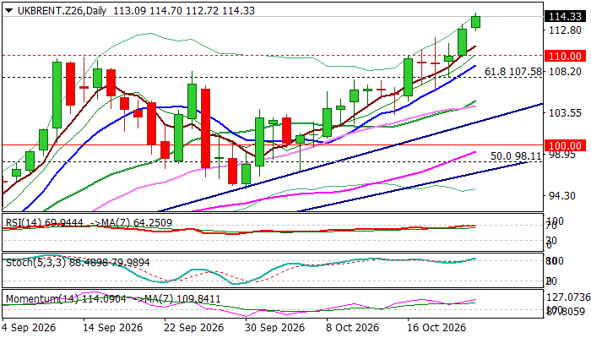The width and height of the screenshot is (591, 338).
Task: Click the 50.0 98.11 Fibonacci label
Action: [x=515, y=155]
